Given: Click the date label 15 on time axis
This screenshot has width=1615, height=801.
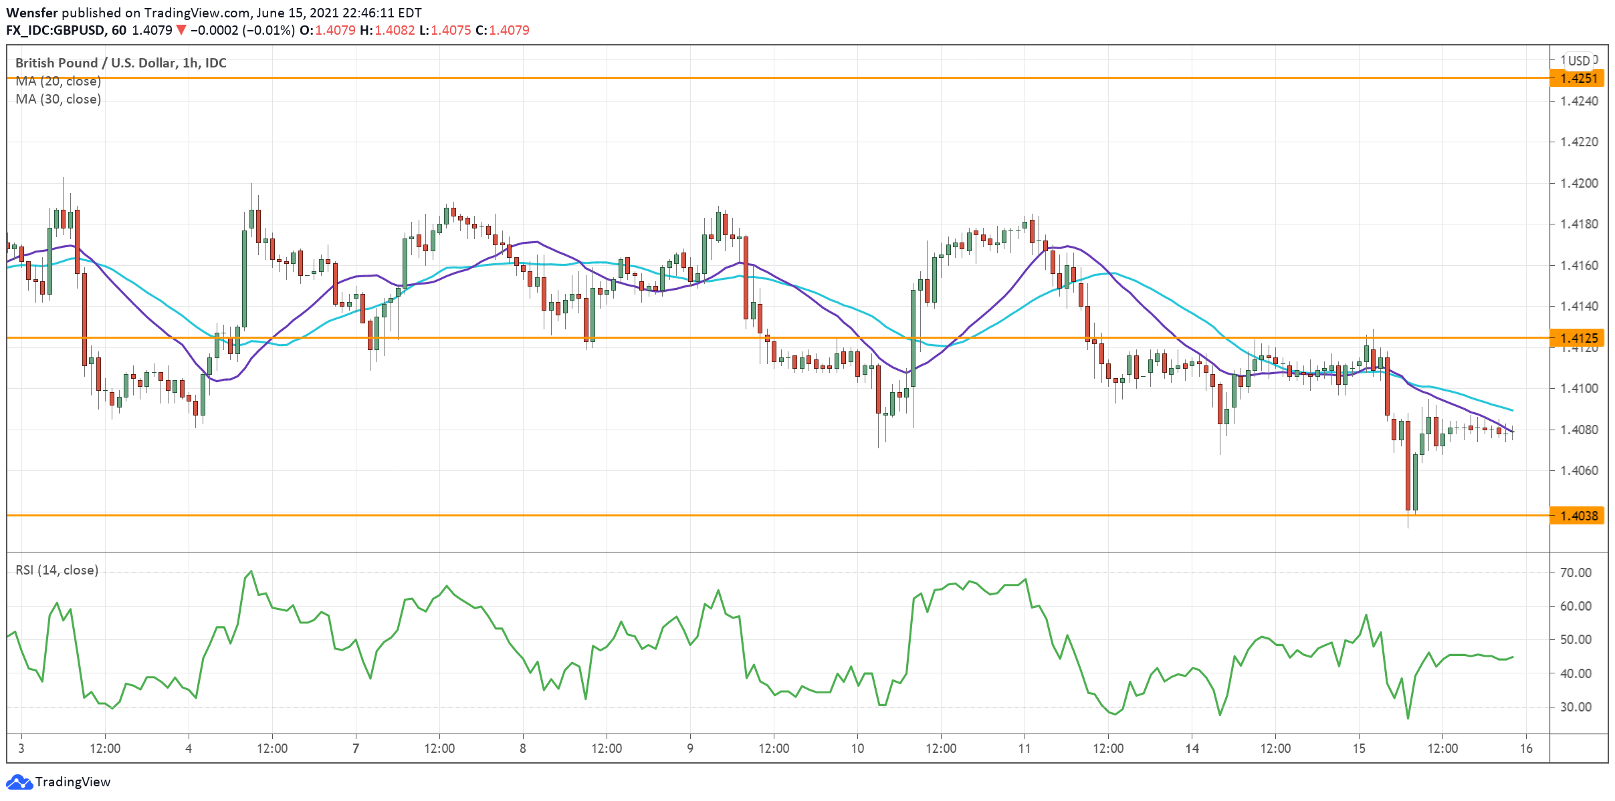Looking at the screenshot, I should pyautogui.click(x=1359, y=748).
